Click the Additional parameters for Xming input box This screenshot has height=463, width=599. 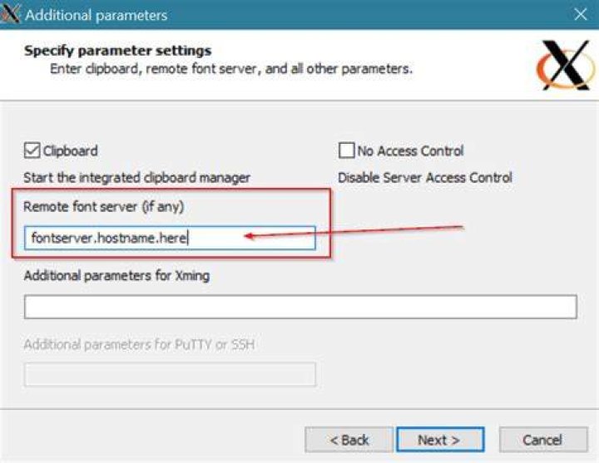(300, 307)
